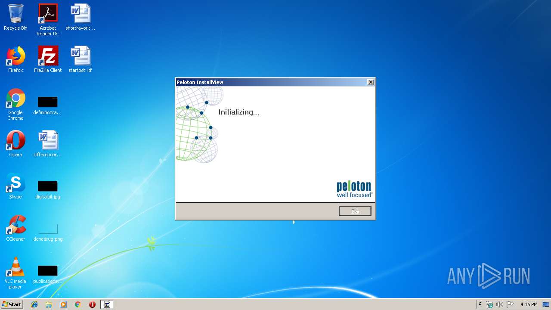The width and height of the screenshot is (551, 310).
Task: Launch Acrobat Reader DC shortcut
Action: [x=48, y=20]
